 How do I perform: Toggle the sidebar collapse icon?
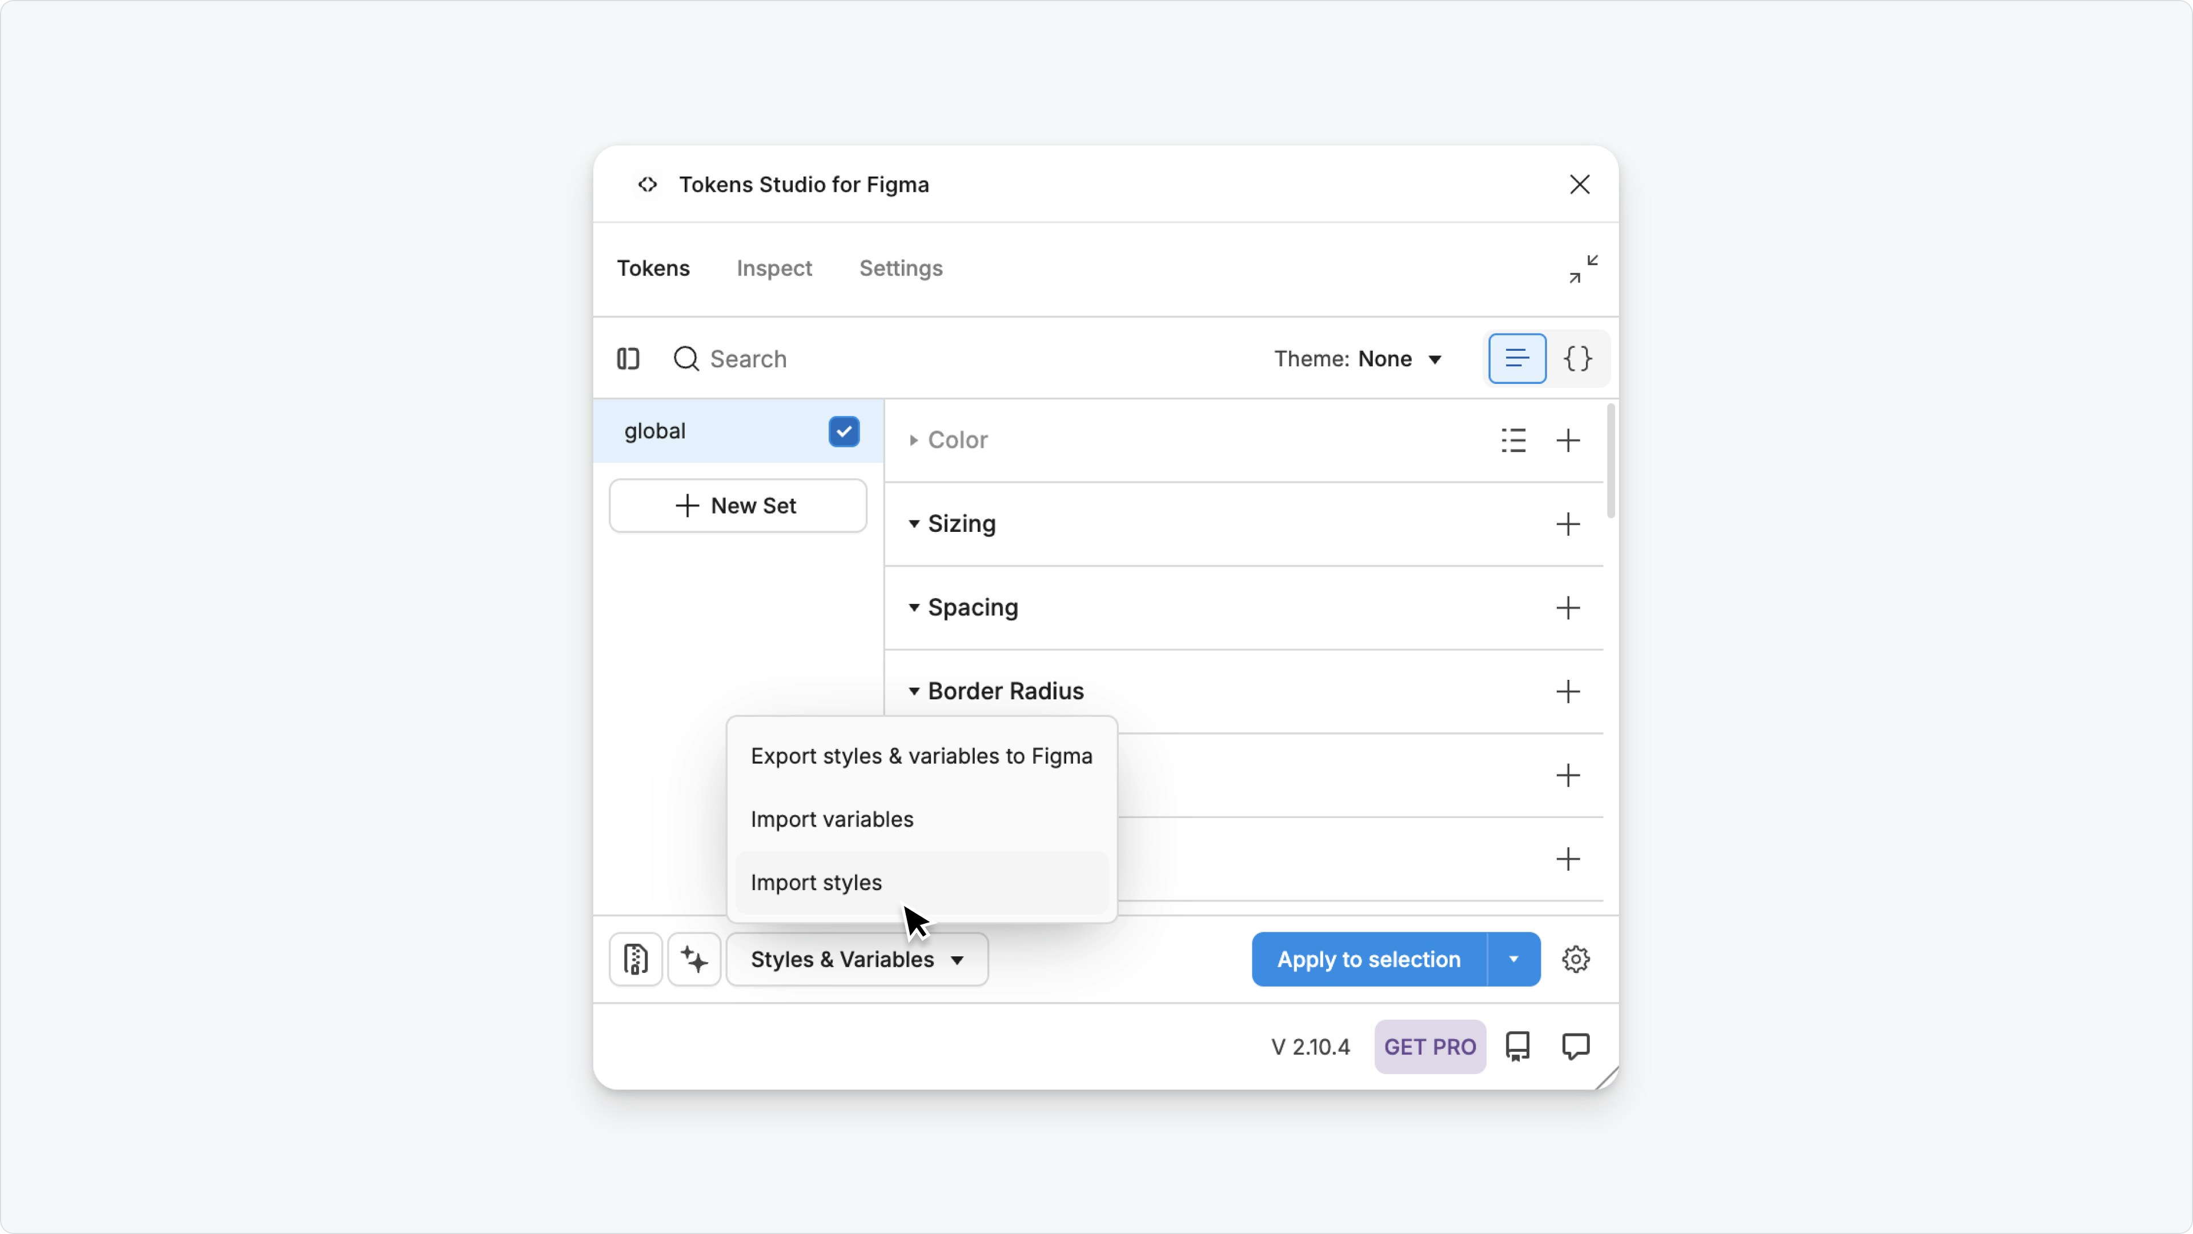coord(628,359)
